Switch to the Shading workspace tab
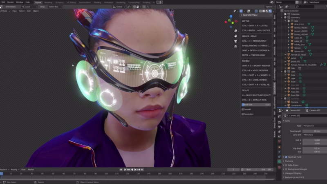The height and width of the screenshot is (184, 327). click(x=97, y=2)
